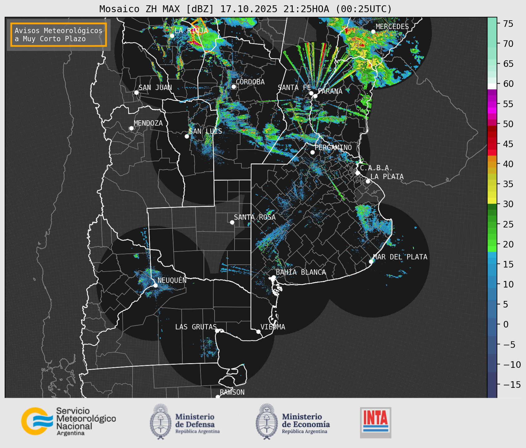Image resolution: width=526 pixels, height=448 pixels.
Task: Click the 45 dBZ red color band
Action: pyautogui.click(x=492, y=144)
